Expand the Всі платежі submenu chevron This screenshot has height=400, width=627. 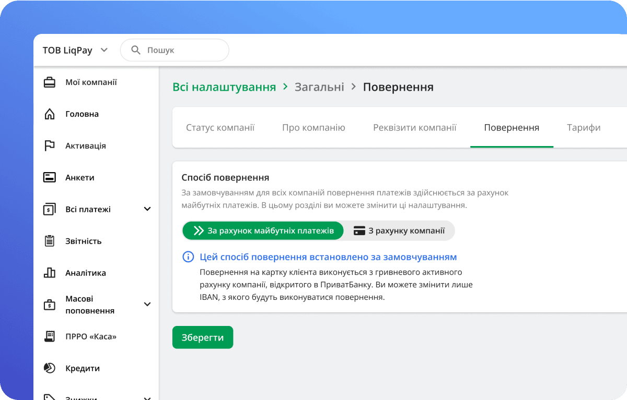click(x=147, y=209)
